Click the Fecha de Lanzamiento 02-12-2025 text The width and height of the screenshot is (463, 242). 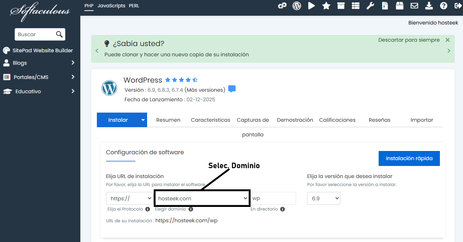click(170, 99)
